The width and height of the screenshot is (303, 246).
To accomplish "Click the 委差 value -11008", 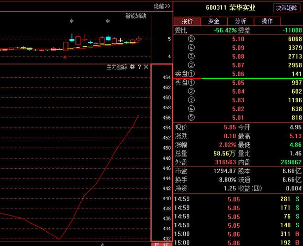I will click(292, 31).
